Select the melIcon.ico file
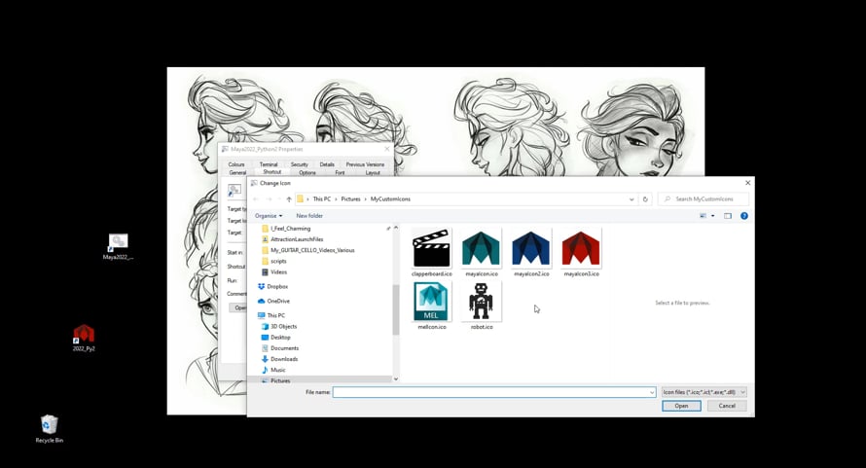 click(x=431, y=303)
